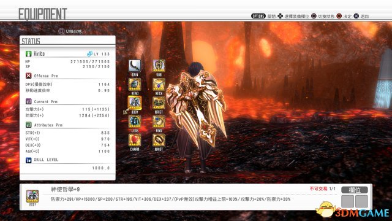Click the STR(+1) value 835
This screenshot has width=392, height=221.
[x=105, y=133]
